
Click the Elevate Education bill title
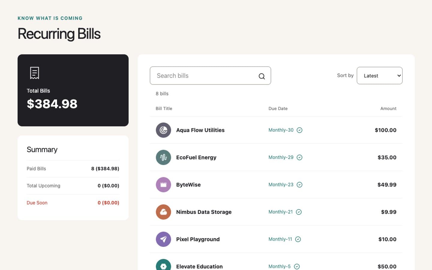click(x=199, y=266)
